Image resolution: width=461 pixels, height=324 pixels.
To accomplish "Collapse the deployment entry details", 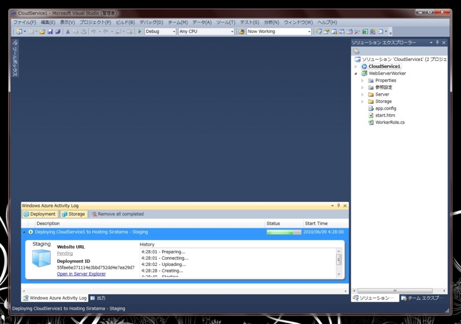I will pos(24,232).
